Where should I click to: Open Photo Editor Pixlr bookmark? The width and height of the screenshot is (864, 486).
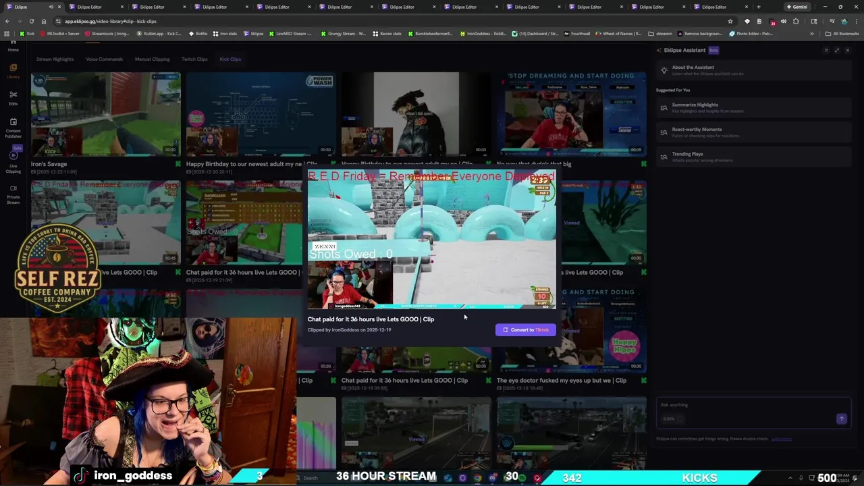coord(751,33)
